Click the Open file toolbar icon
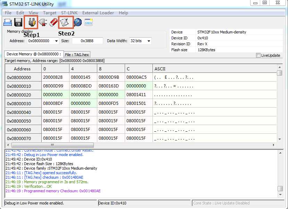288x209 pixels. (x=8, y=22)
